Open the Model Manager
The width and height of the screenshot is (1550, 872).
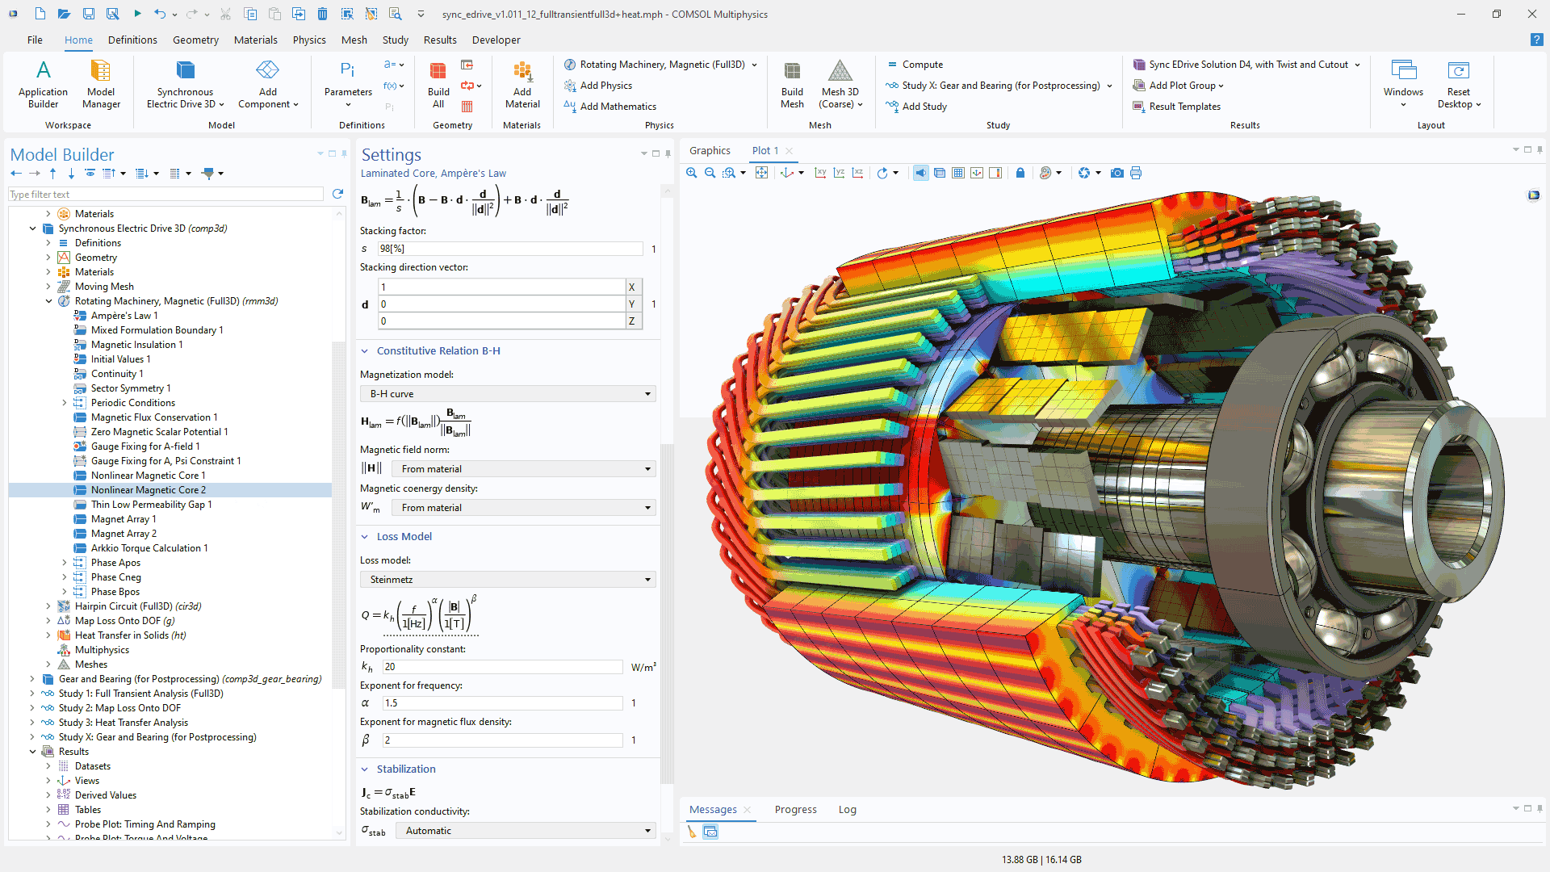[101, 84]
